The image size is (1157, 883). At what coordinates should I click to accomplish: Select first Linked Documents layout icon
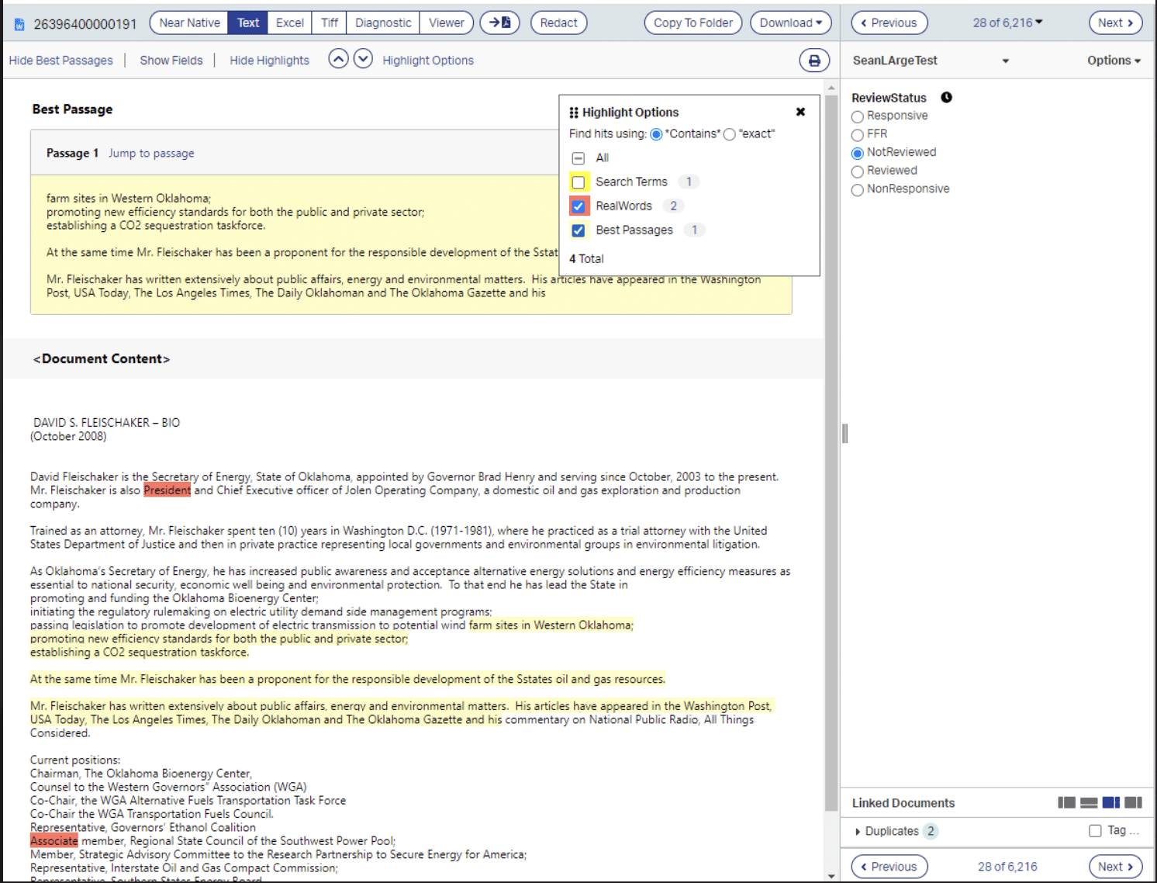click(x=1066, y=802)
